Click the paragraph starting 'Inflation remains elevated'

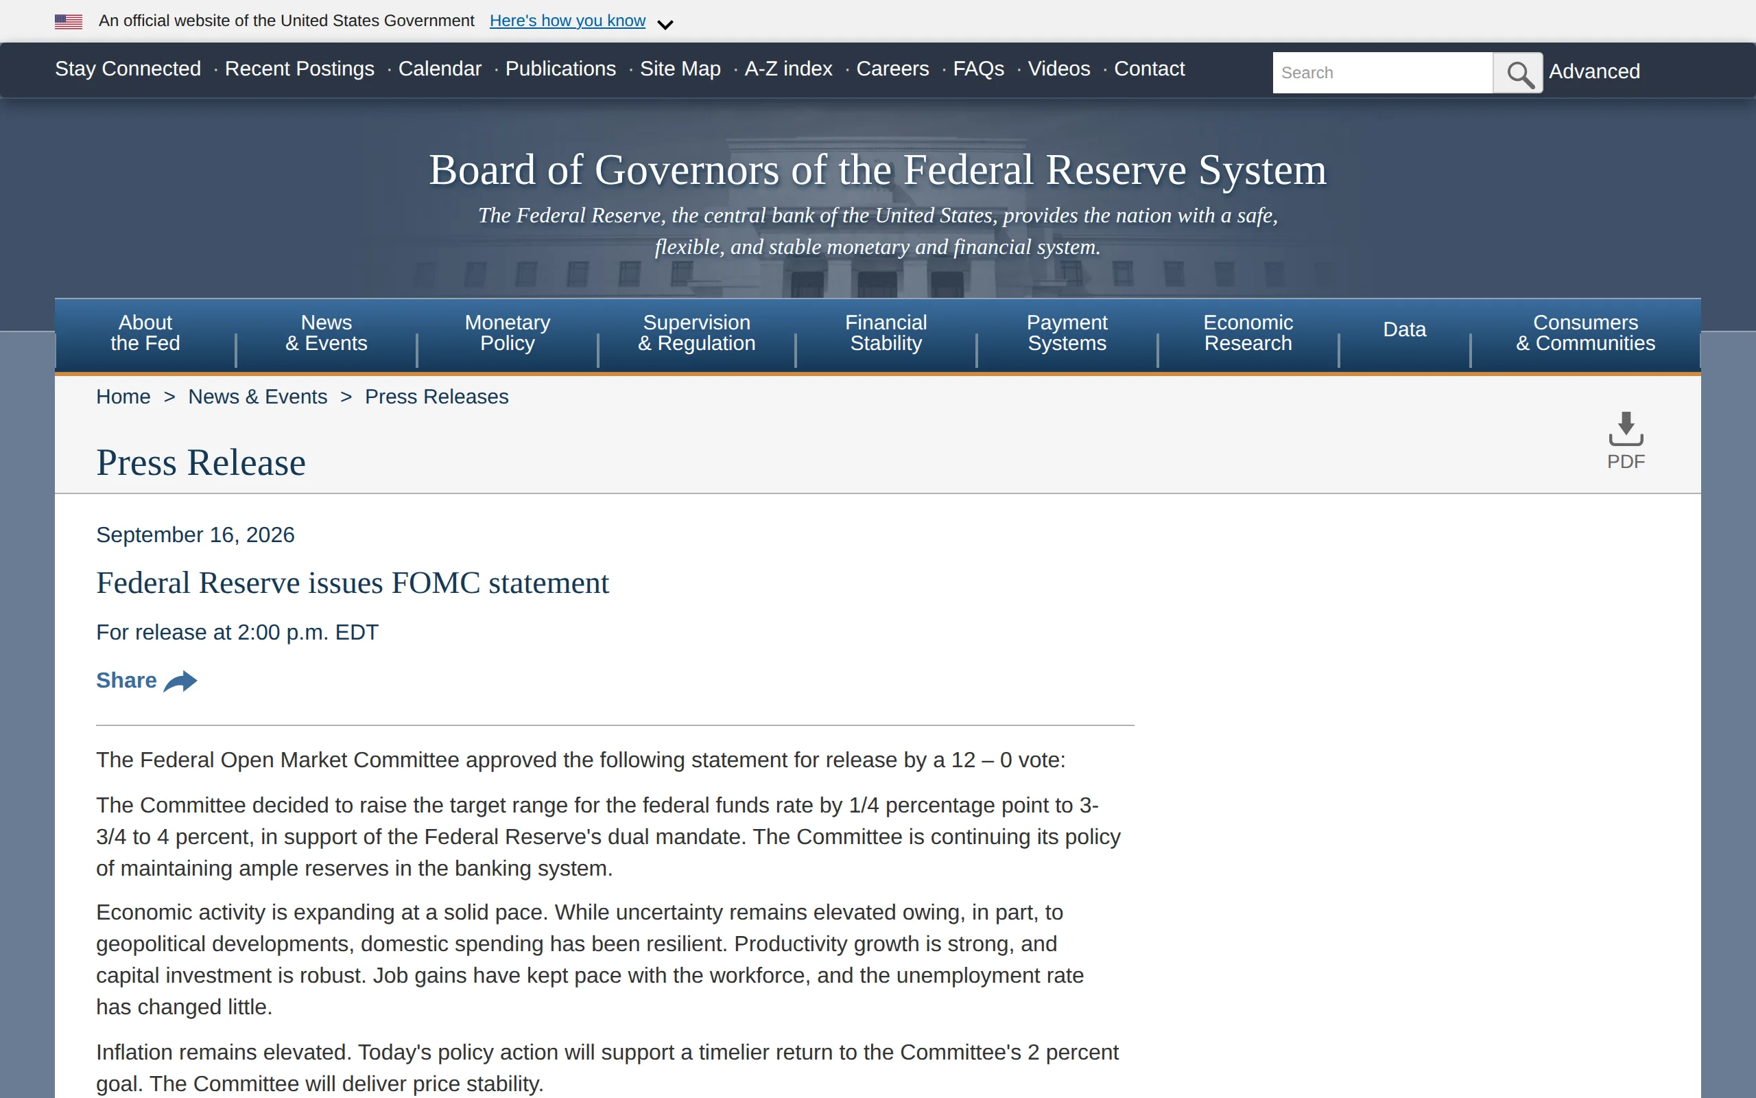607,1068
